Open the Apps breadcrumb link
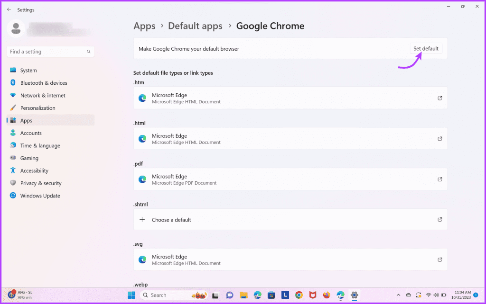This screenshot has width=486, height=304. pos(144,26)
